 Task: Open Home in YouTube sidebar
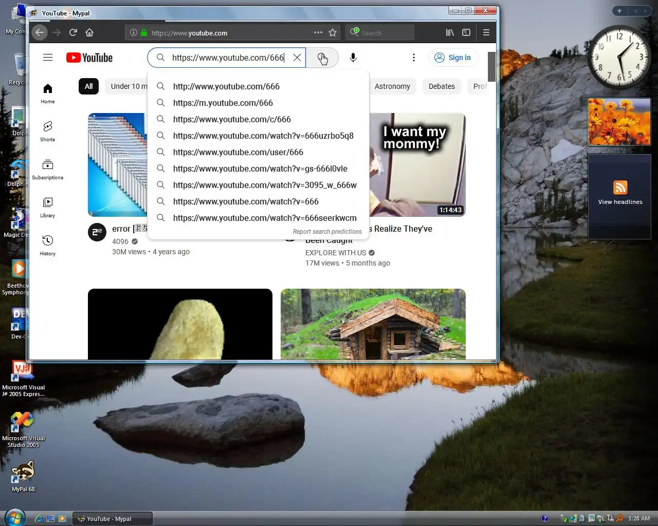click(48, 93)
